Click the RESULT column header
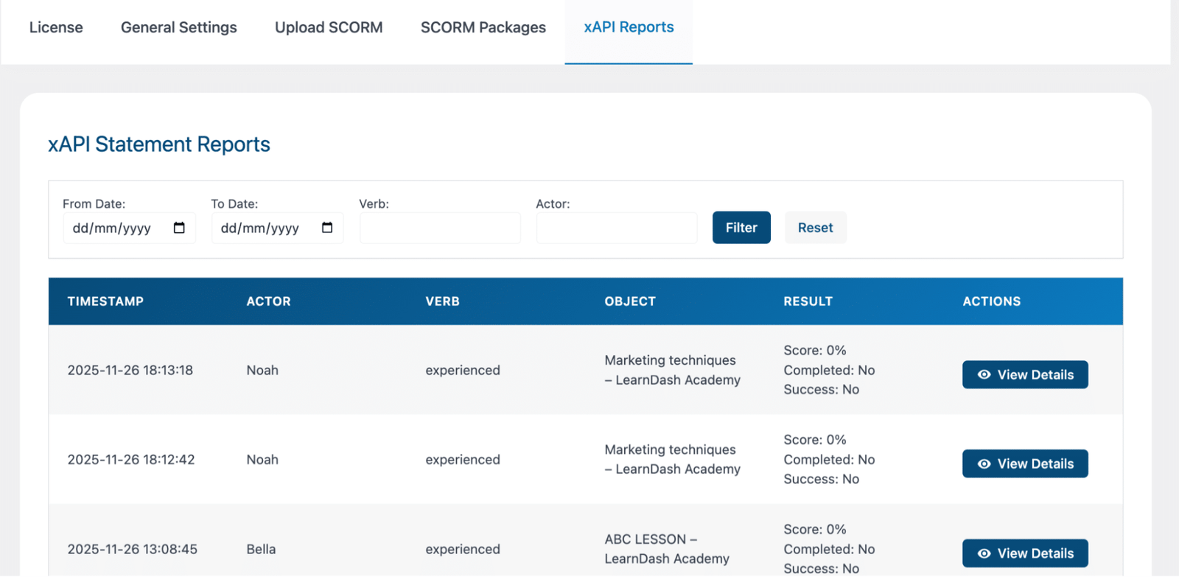Viewport: 1179px width, 577px height. tap(808, 301)
